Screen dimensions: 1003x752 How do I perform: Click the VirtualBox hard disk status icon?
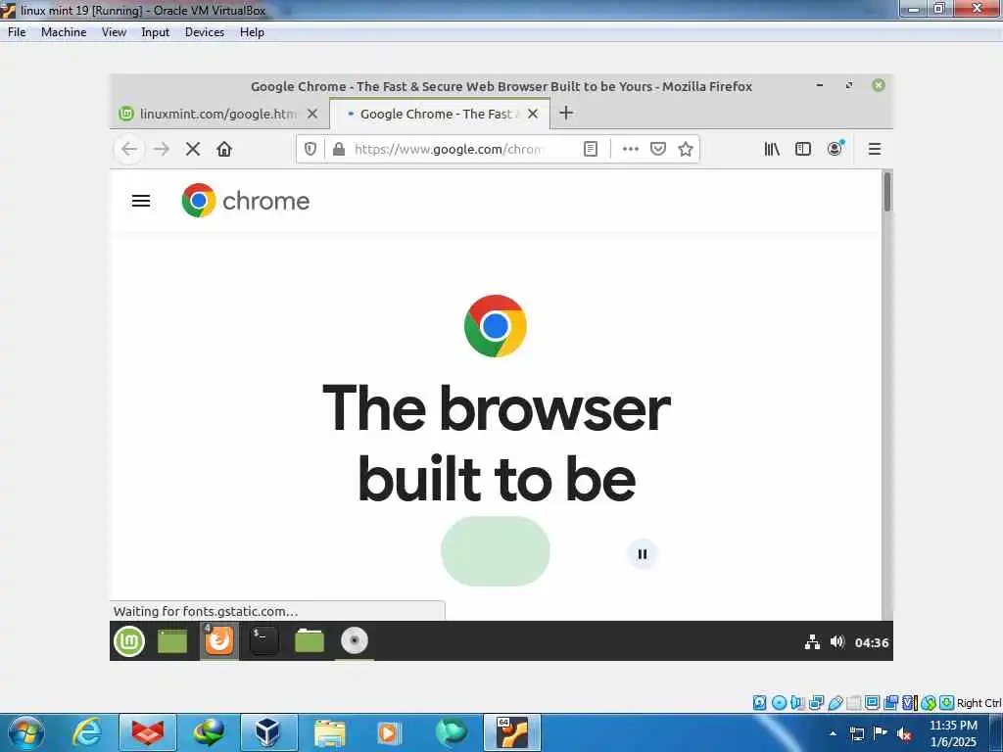click(x=759, y=703)
